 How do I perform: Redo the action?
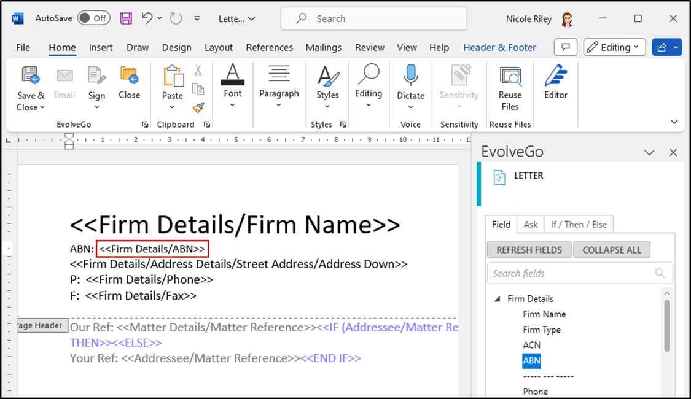pos(176,18)
